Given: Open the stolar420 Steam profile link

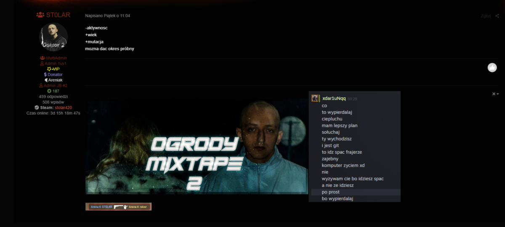Looking at the screenshot, I should tap(64, 107).
